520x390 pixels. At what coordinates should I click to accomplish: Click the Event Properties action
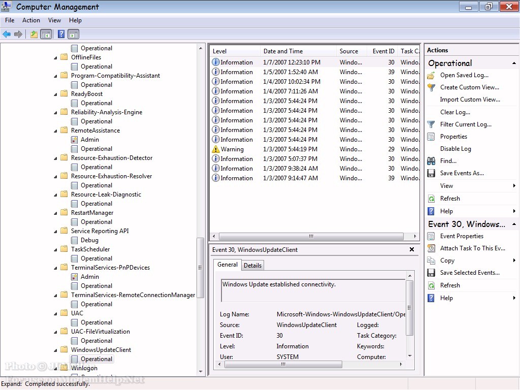[462, 236]
